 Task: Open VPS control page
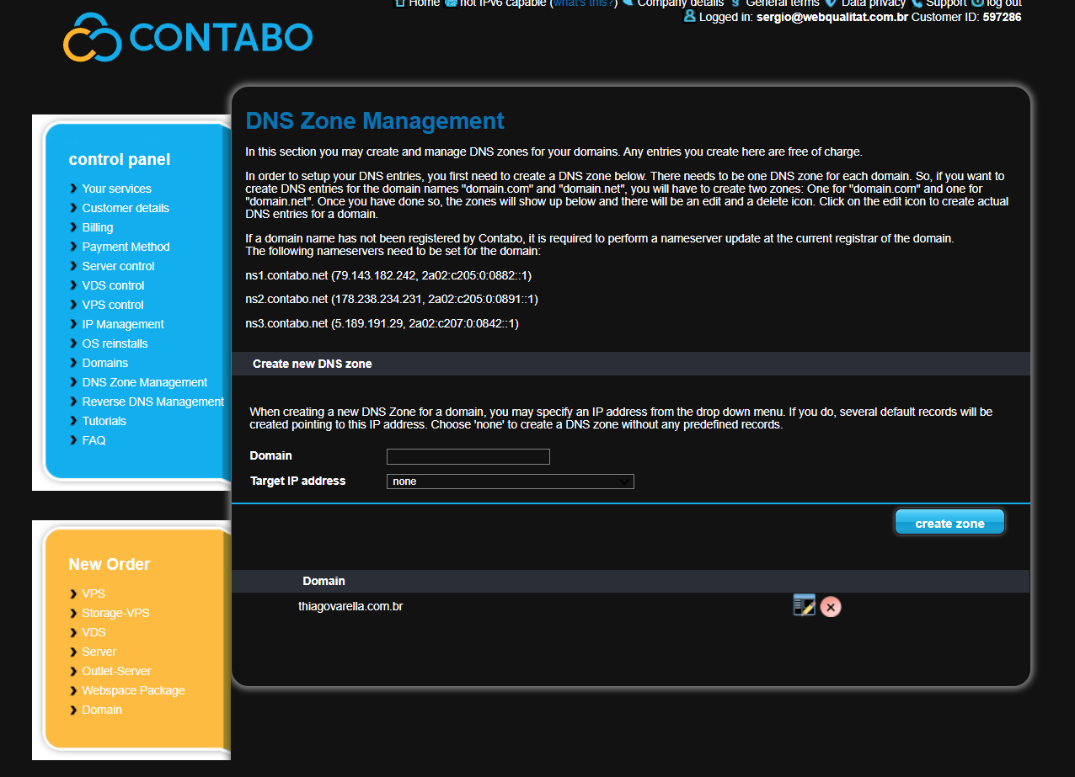[113, 305]
